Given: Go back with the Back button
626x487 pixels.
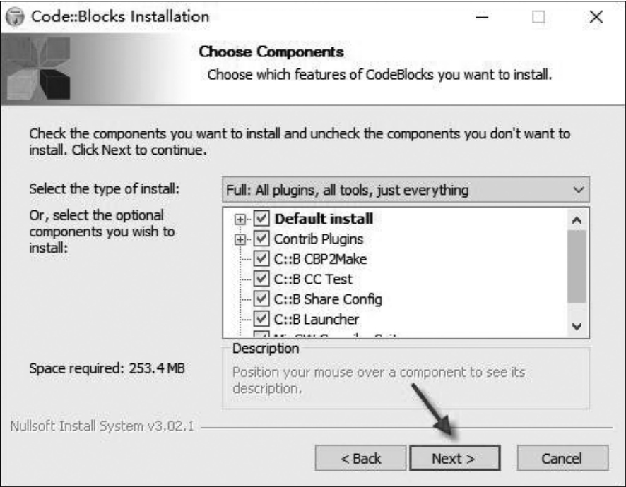Looking at the screenshot, I should (361, 458).
